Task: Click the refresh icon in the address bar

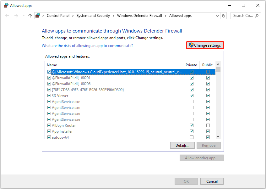Action: click(223, 15)
